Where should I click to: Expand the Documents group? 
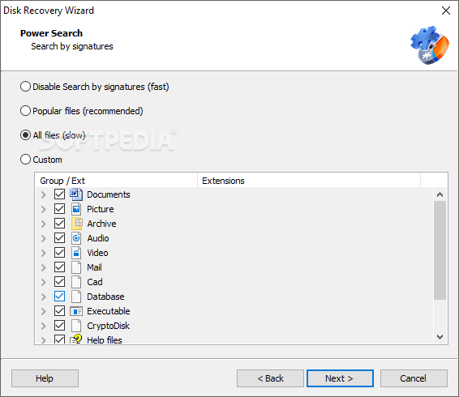(x=44, y=194)
